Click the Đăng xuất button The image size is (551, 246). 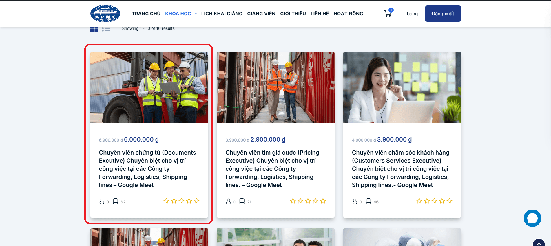[x=443, y=14]
